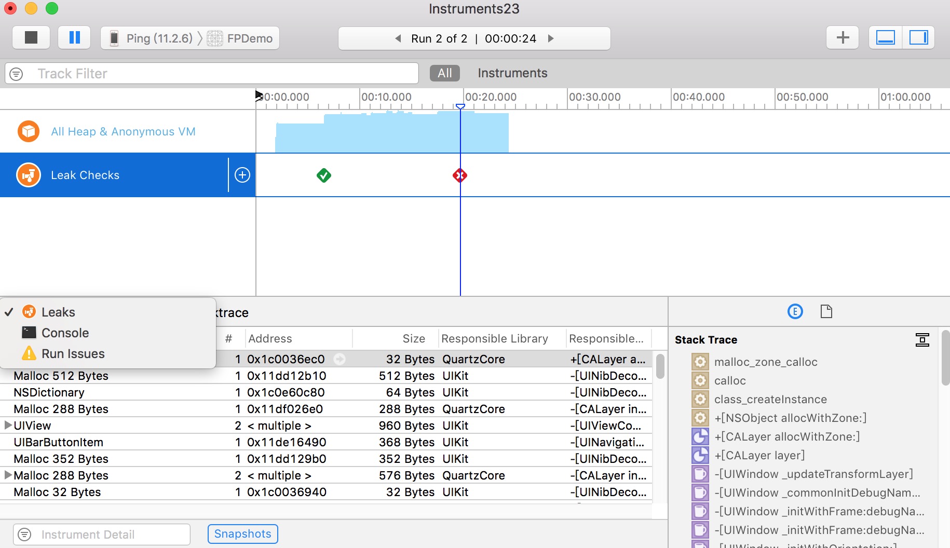Pause the current trace recording
This screenshot has height=548, width=950.
point(74,38)
